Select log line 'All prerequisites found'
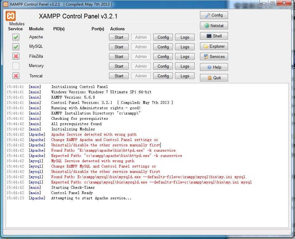This screenshot has height=239, width=295. point(76,124)
